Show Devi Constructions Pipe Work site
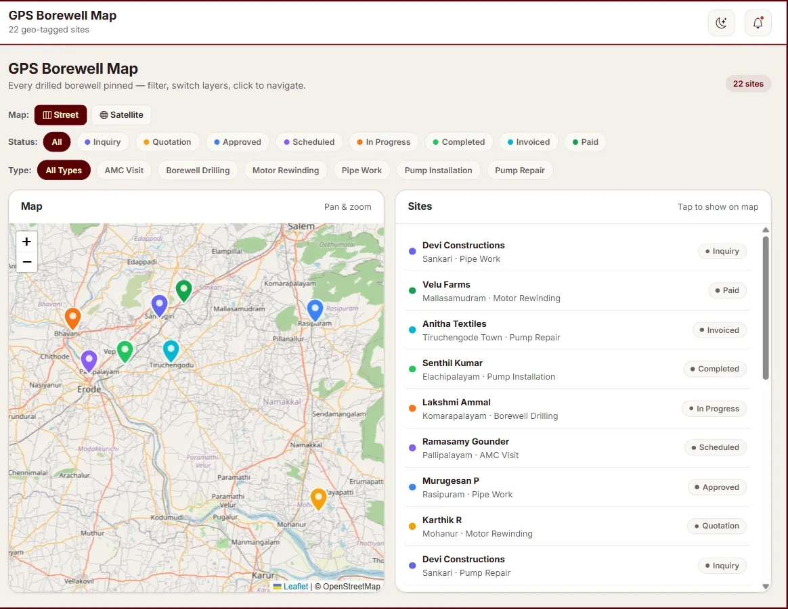Screen dimensions: 788x609 (x=577, y=252)
